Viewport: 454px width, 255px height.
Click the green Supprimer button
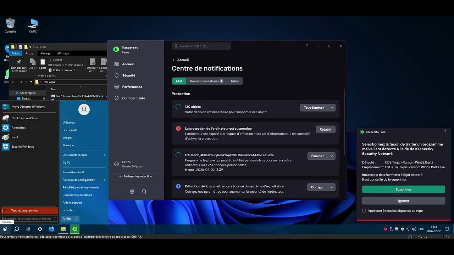coord(404,189)
